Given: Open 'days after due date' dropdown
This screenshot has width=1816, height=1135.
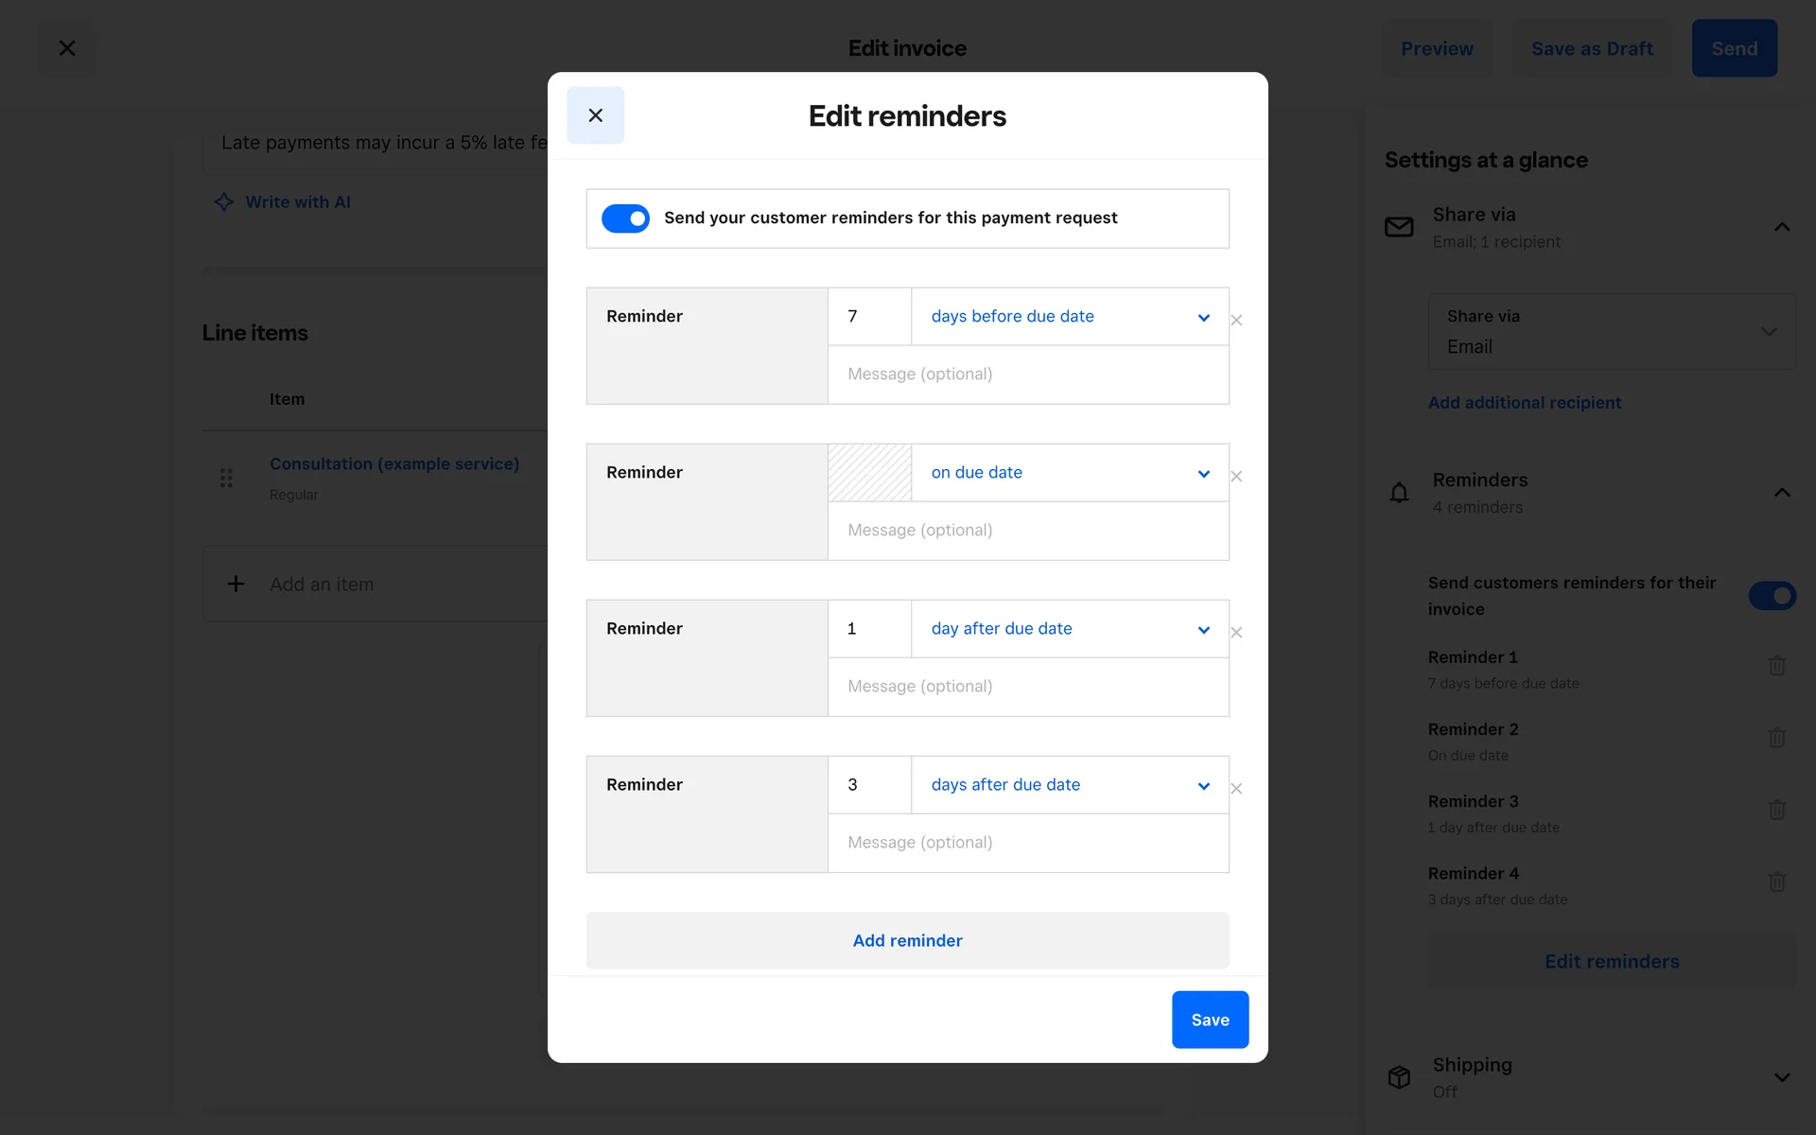Looking at the screenshot, I should pos(1069,785).
